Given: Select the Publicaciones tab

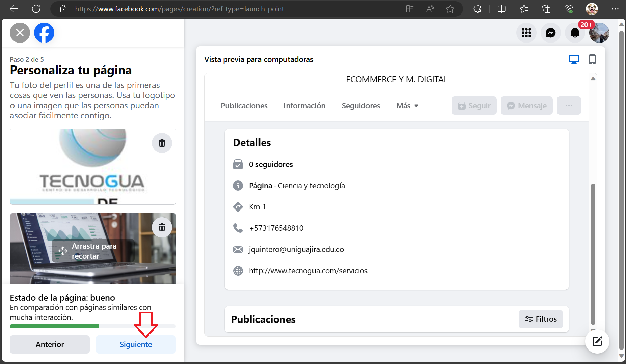Looking at the screenshot, I should coord(244,106).
